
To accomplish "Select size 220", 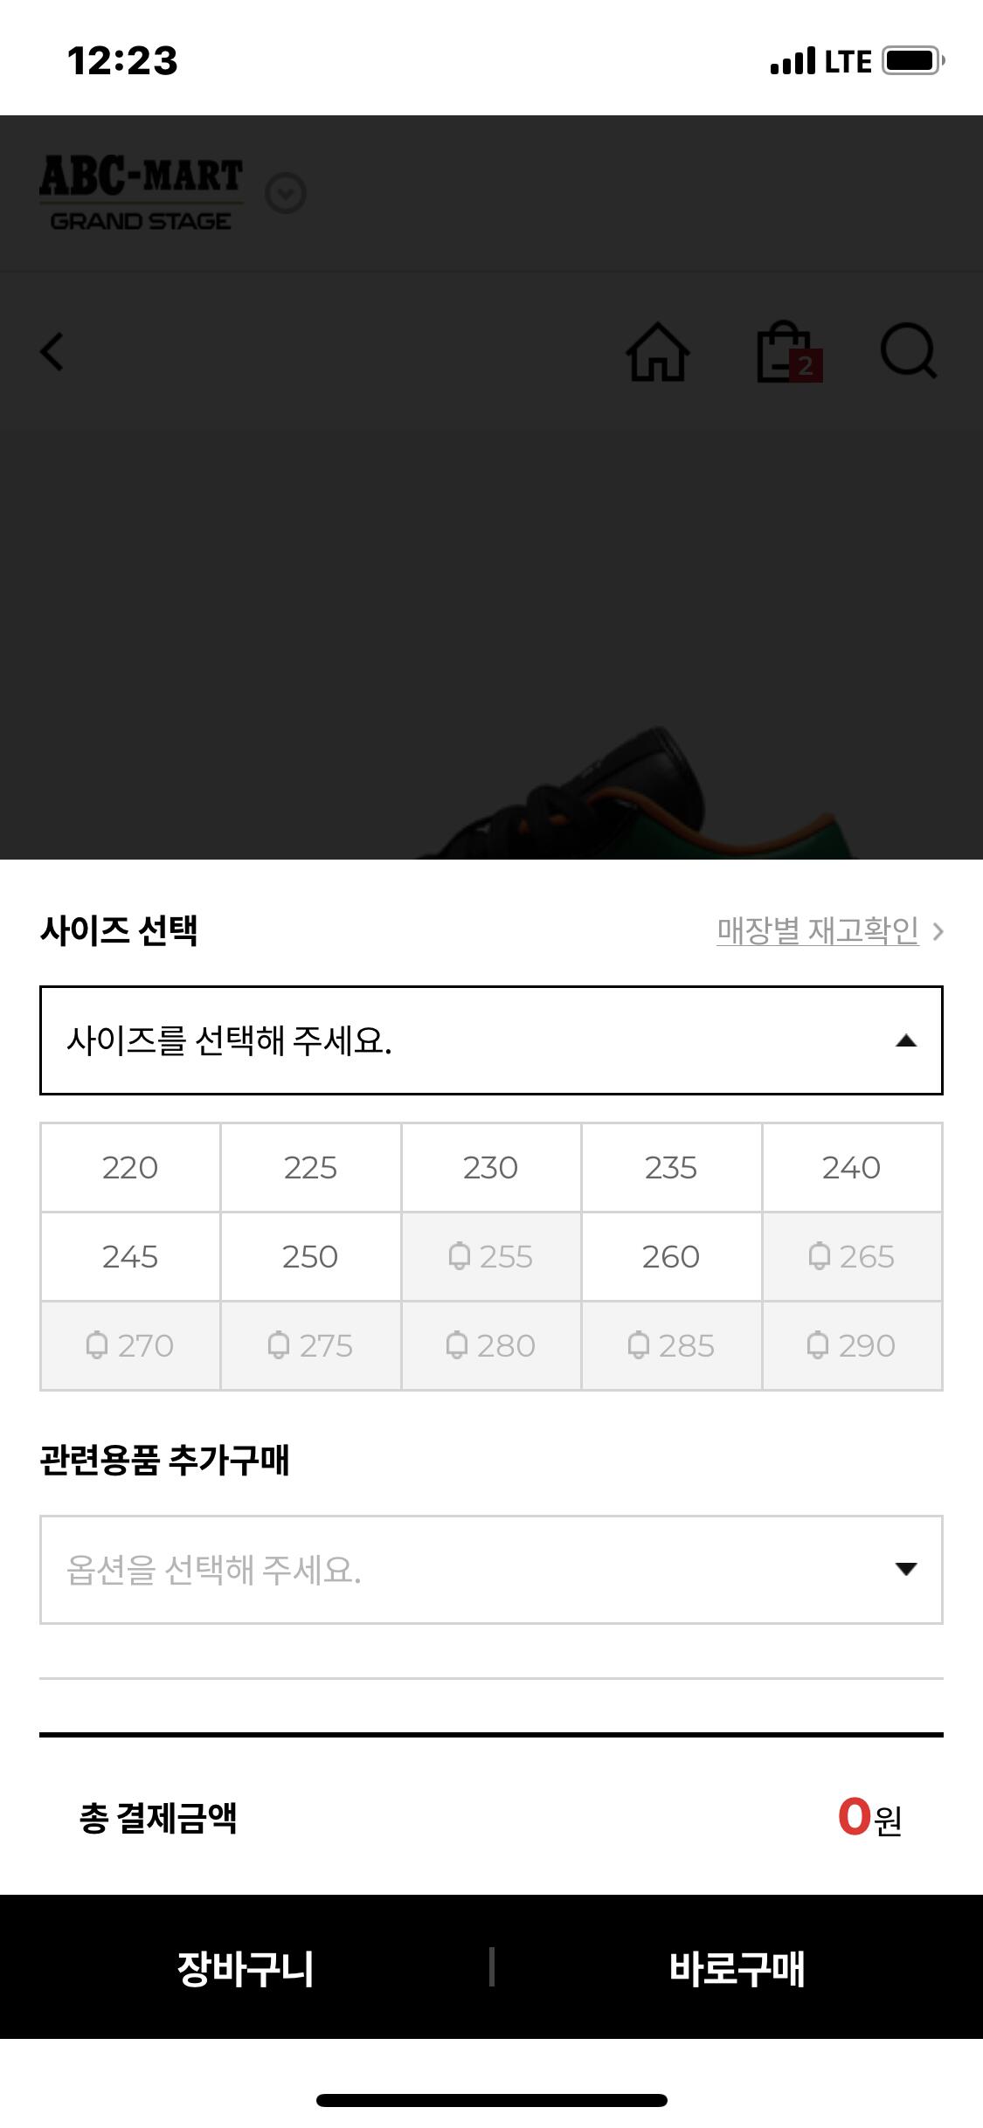I will [x=130, y=1167].
